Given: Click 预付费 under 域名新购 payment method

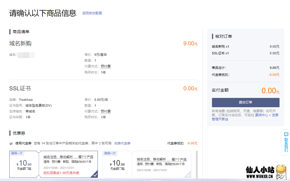Looking at the screenshot, I should [106, 67].
